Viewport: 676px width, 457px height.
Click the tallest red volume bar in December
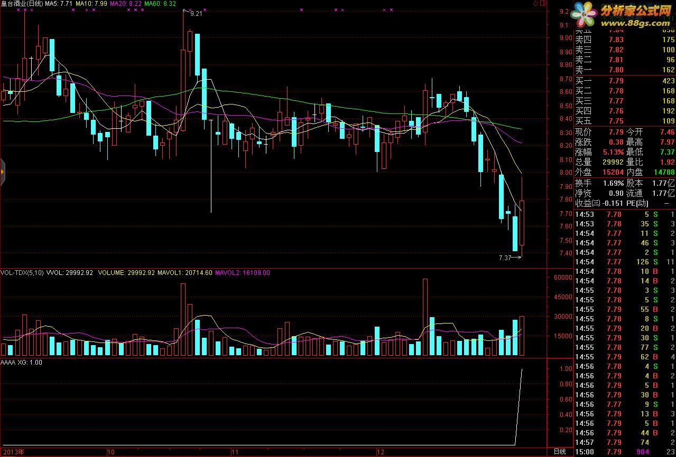[425, 317]
